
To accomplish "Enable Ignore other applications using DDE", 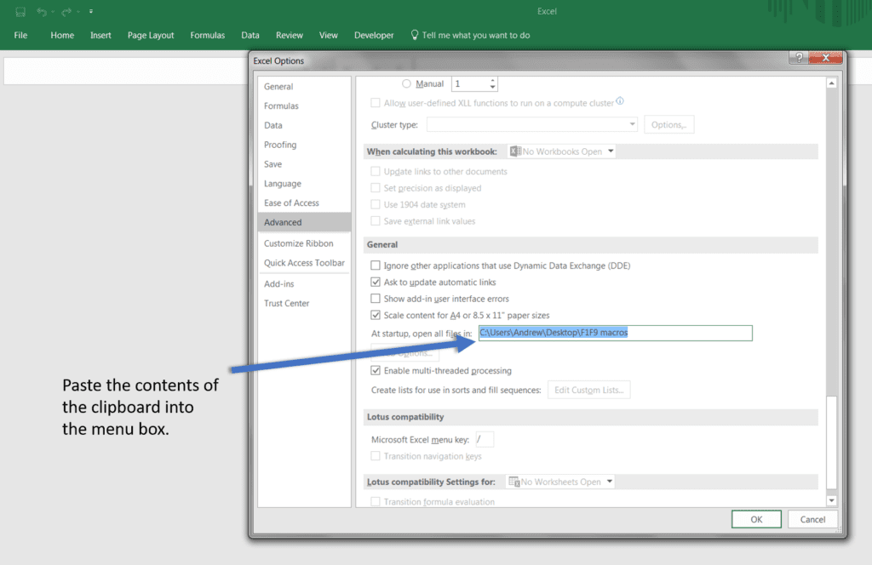I will [376, 265].
